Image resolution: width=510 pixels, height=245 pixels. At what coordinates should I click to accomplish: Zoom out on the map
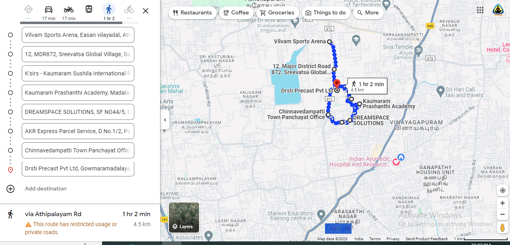coord(502,215)
